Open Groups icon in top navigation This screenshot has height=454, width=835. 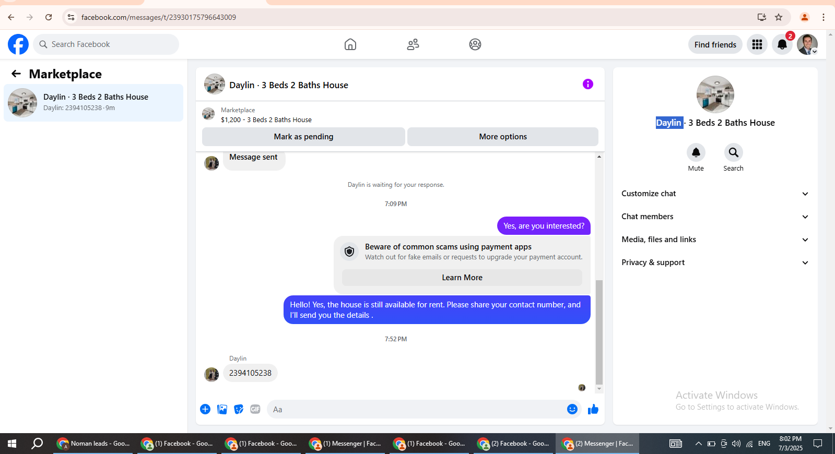475,44
